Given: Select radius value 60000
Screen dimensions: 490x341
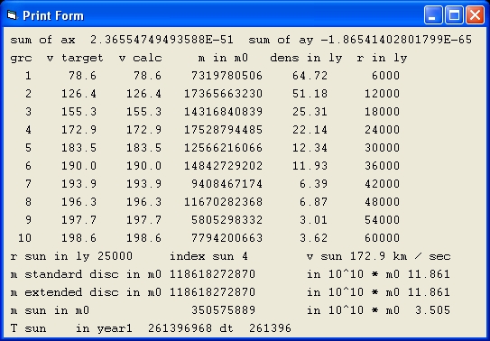Looking at the screenshot, I should coord(383,238).
